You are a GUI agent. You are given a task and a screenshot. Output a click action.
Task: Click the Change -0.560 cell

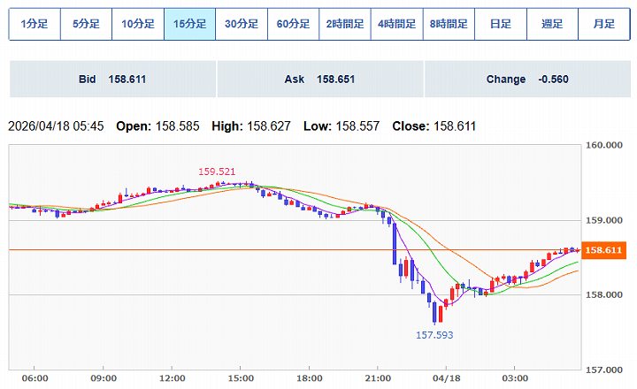527,80
